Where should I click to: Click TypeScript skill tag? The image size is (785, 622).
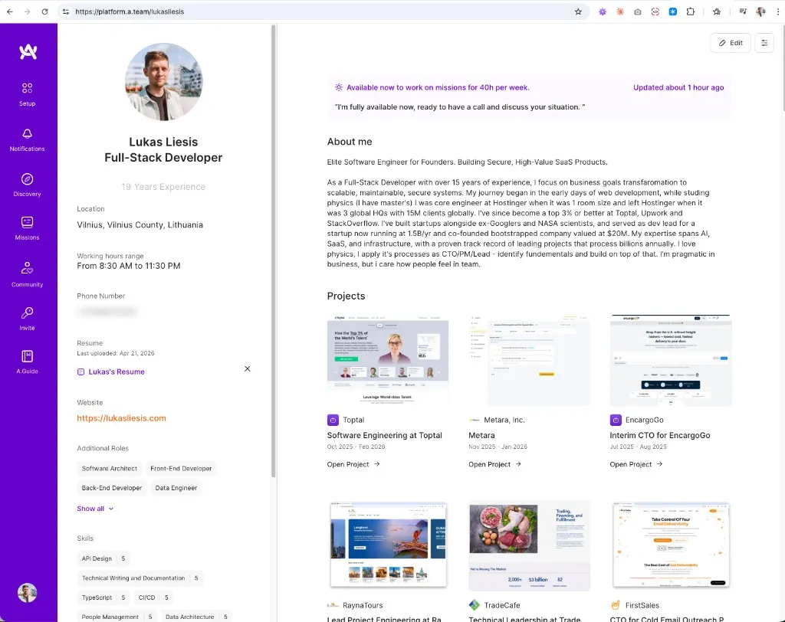click(103, 597)
